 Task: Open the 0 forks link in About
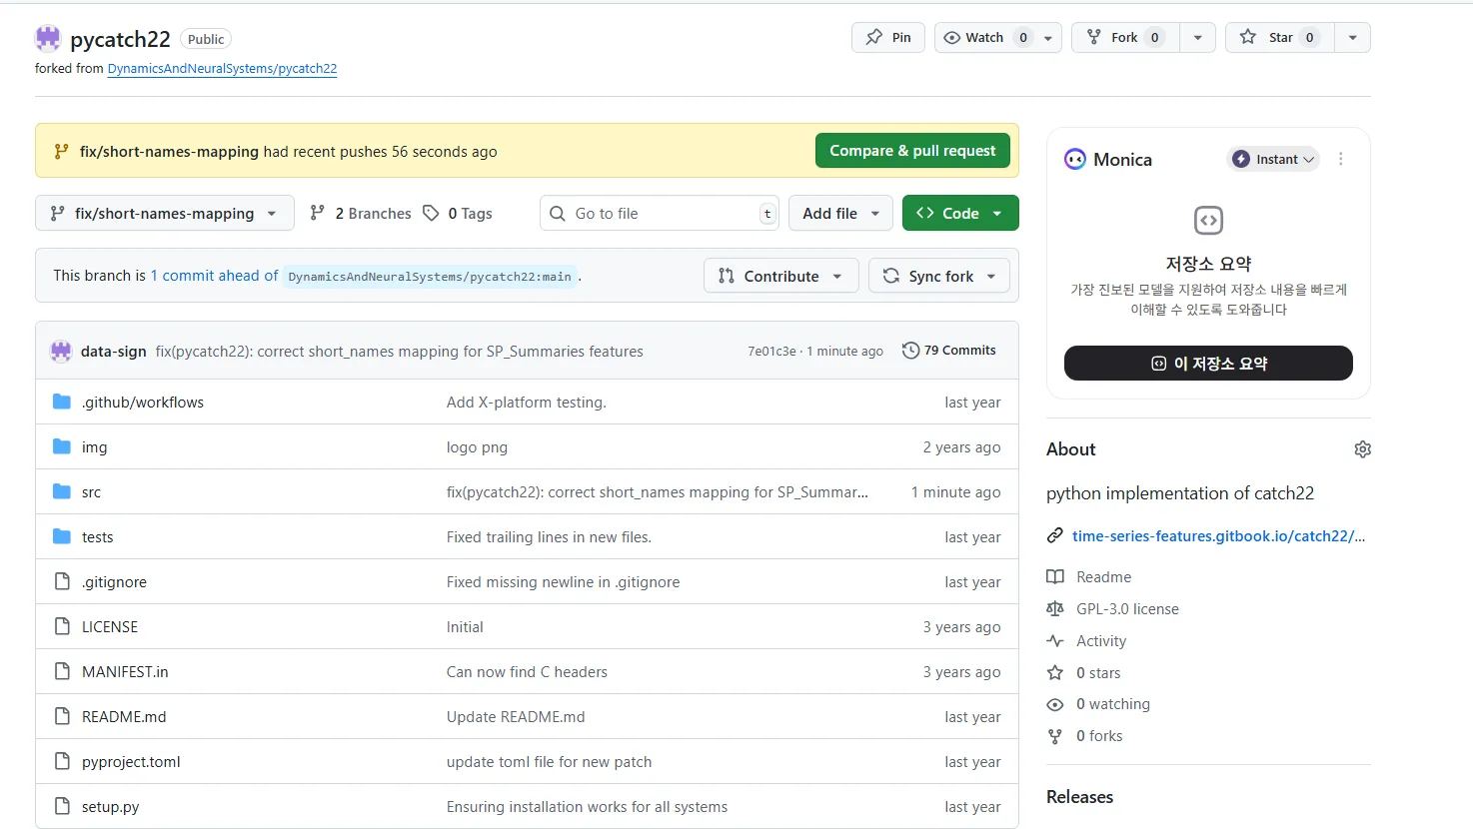click(1099, 736)
